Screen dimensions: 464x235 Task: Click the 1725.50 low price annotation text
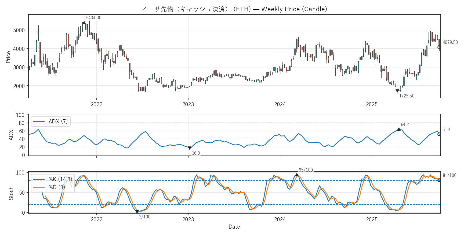tap(407, 96)
